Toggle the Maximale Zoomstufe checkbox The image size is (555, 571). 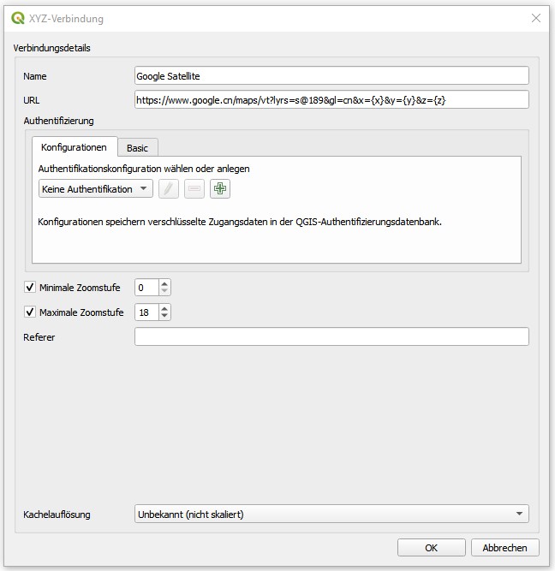(x=30, y=312)
